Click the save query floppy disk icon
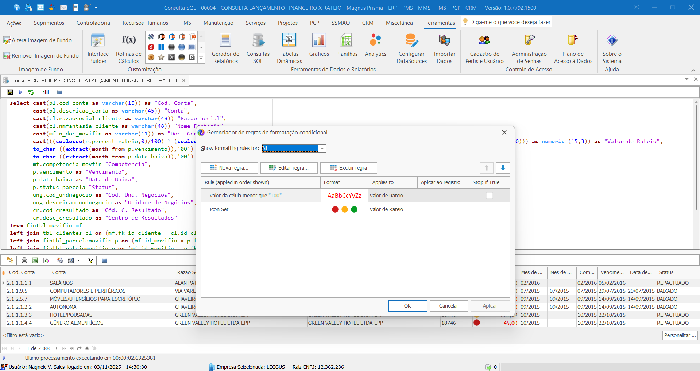Screen dimensions: 700x371 coord(10,92)
